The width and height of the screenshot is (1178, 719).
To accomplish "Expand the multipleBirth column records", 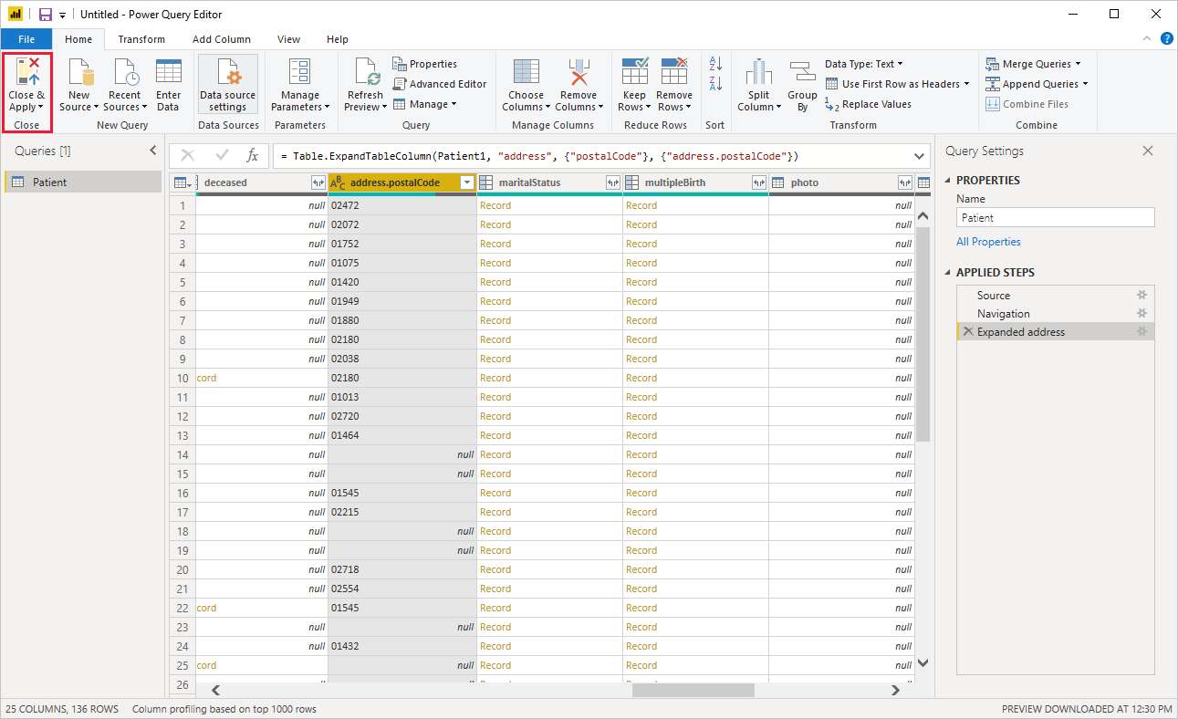I will (x=758, y=183).
